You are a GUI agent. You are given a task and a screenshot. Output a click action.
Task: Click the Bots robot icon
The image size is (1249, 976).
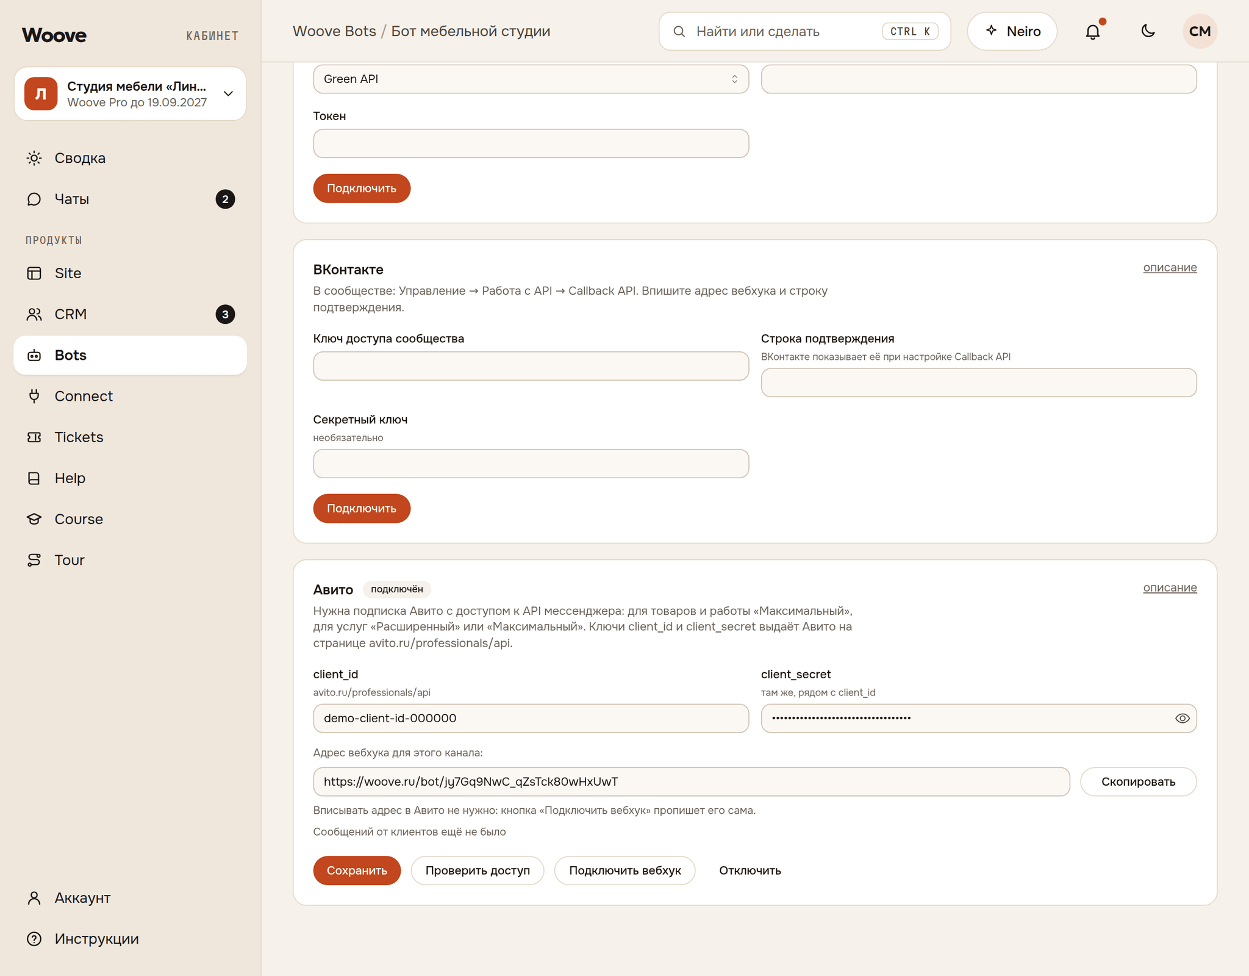point(34,355)
